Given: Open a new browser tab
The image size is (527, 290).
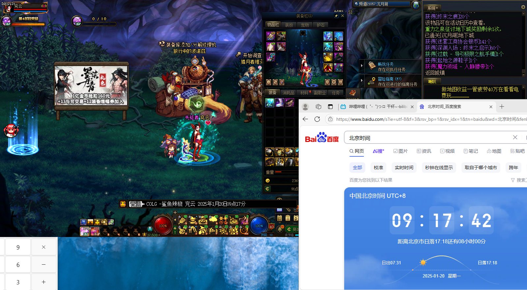Looking at the screenshot, I should [502, 107].
